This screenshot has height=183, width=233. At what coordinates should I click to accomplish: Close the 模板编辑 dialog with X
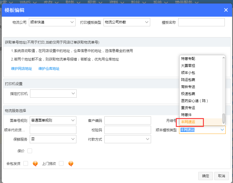click(x=226, y=10)
